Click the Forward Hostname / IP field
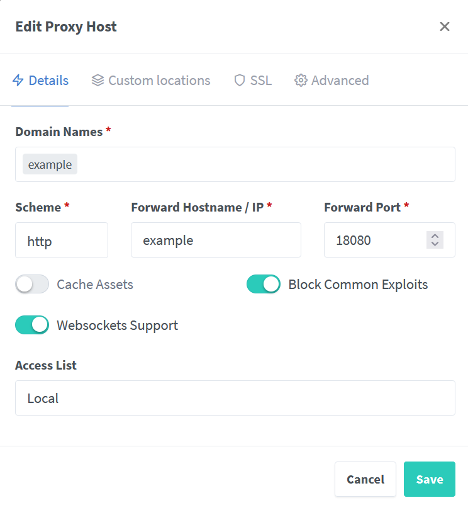Screen dimensions: 468x510 (216, 240)
